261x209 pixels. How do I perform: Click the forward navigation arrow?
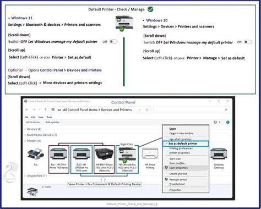[x=34, y=109]
